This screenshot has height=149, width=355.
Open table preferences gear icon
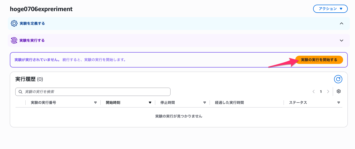pos(339,91)
